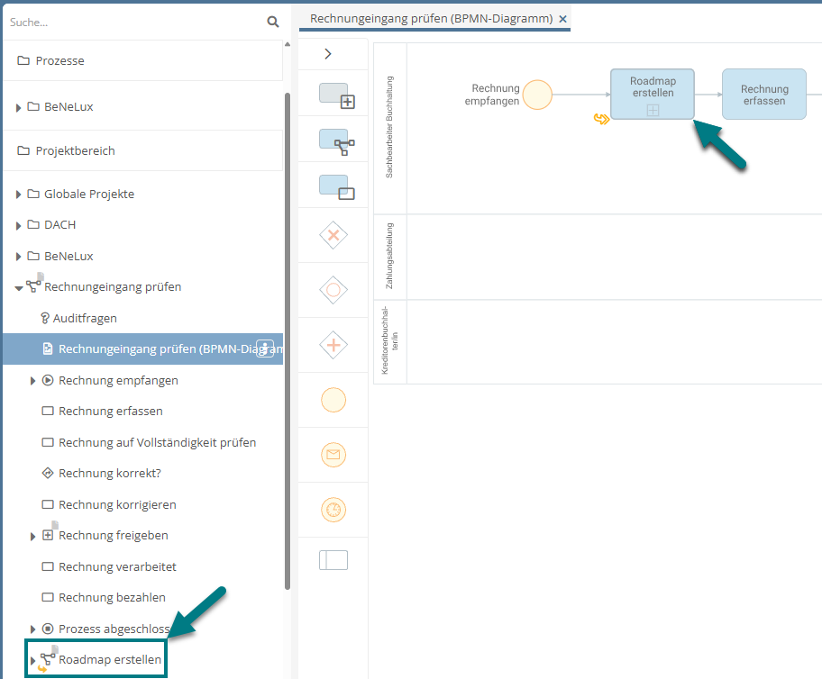Select the Sachbearbeiter Buchhaltung lane header
This screenshot has height=679, width=822.
(x=389, y=128)
